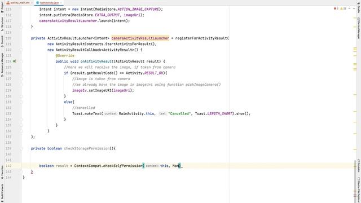Close the activity_main.xml tab
Image resolution: width=361 pixels, height=203 pixels.
tap(32, 3)
